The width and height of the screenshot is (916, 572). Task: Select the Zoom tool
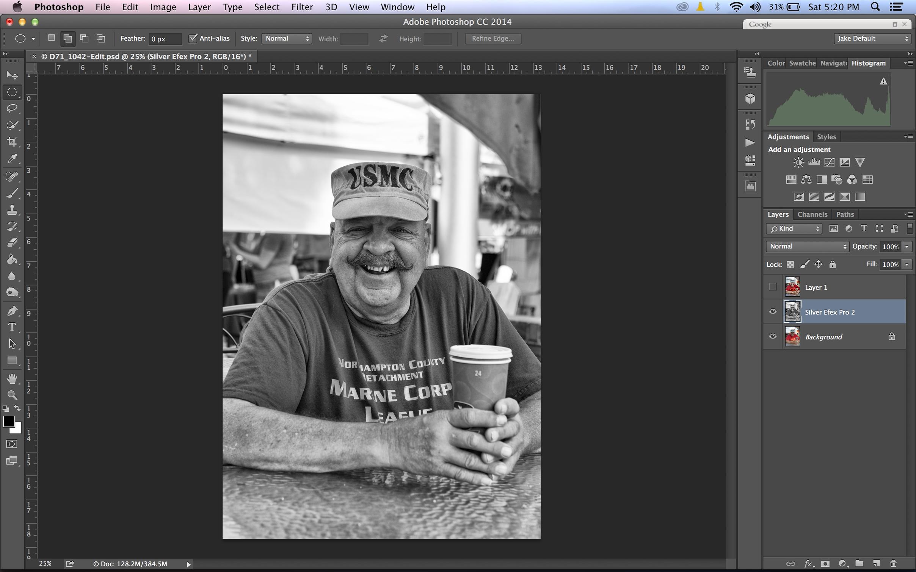[x=12, y=395]
